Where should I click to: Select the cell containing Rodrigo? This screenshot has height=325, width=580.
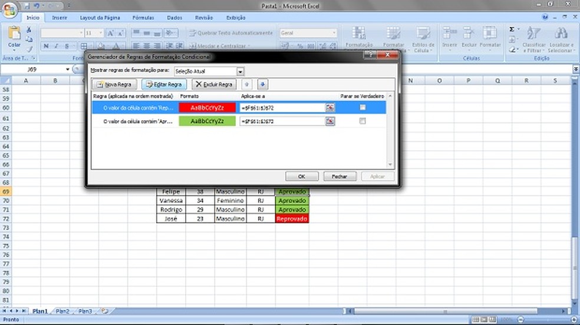coord(171,210)
